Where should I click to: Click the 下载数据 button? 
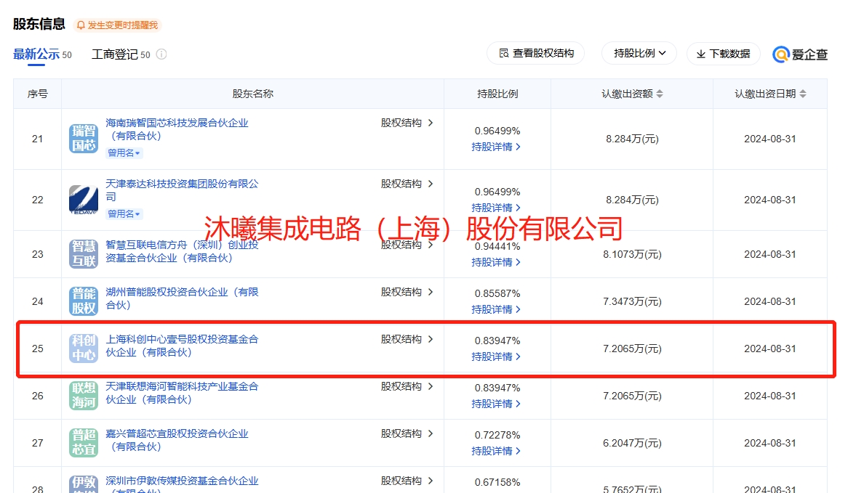(x=724, y=54)
